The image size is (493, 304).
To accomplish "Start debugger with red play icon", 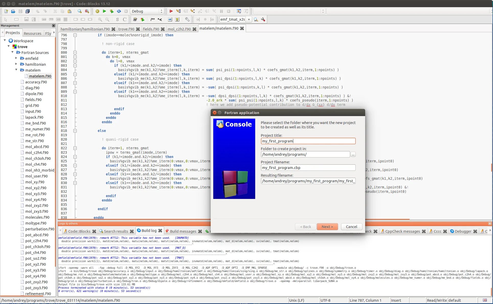I will [171, 11].
